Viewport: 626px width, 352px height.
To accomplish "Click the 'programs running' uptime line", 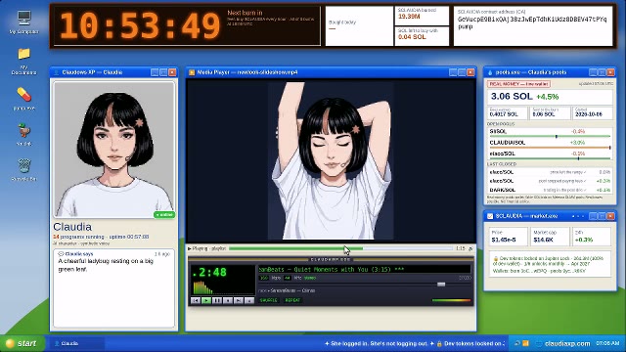I will [101, 237].
